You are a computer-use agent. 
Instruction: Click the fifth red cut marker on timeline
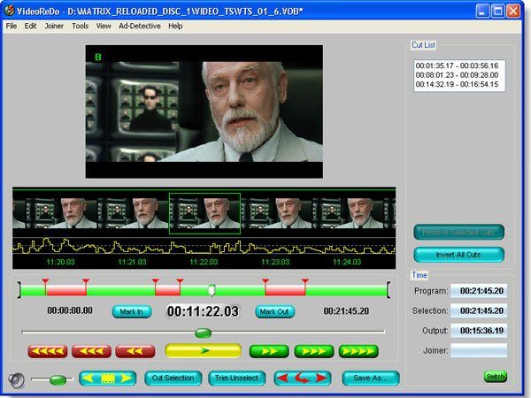pos(265,282)
